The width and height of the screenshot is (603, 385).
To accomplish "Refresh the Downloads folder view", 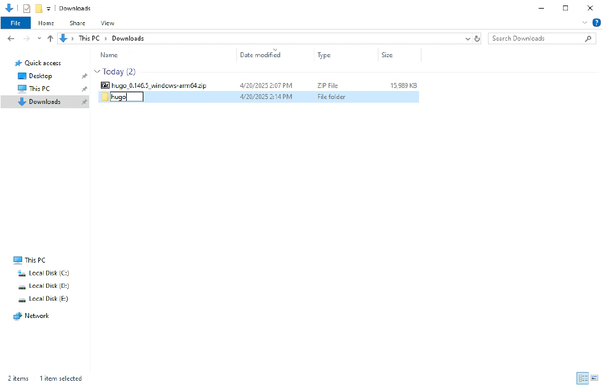I will 477,38.
